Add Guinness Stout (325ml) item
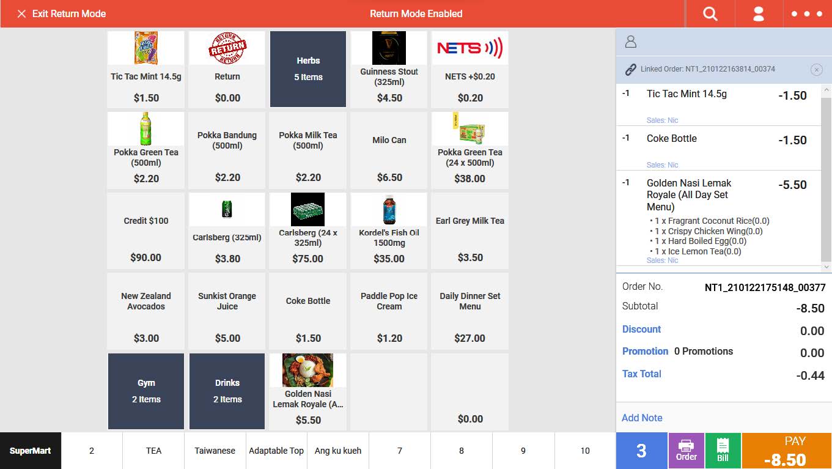Viewport: 832px width, 469px height. pyautogui.click(x=389, y=69)
